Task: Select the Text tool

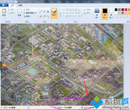Action: click(48, 11)
